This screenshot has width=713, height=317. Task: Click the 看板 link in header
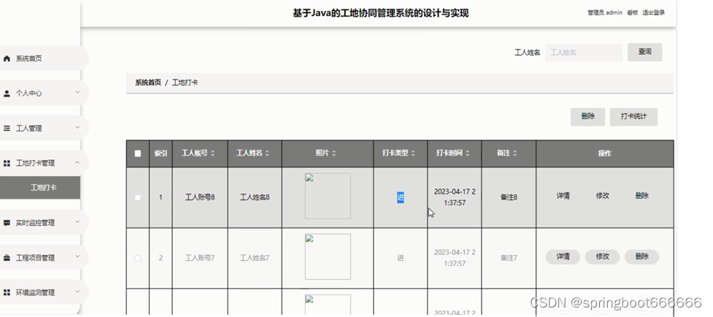tap(632, 12)
